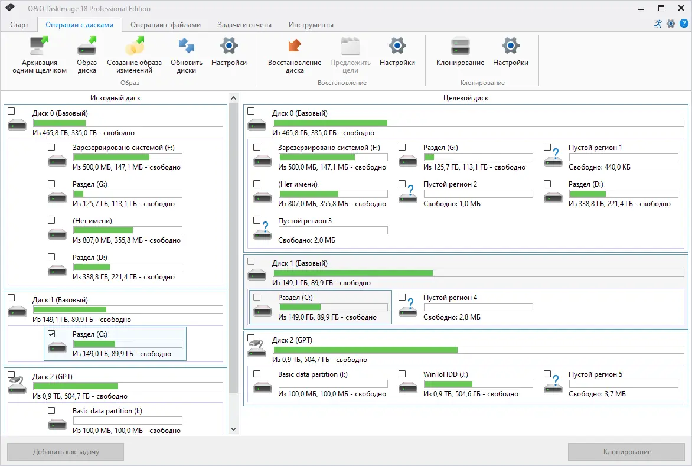The width and height of the screenshot is (692, 466).
Task: Check target Basic data partition (I:) checkbox
Action: click(x=257, y=374)
